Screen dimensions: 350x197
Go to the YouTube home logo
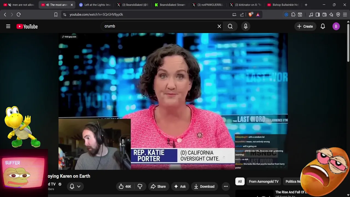pyautogui.click(x=27, y=27)
